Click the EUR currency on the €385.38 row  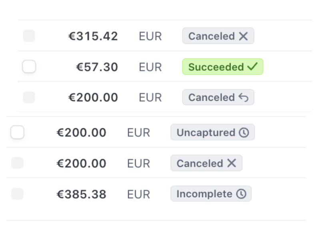click(138, 194)
